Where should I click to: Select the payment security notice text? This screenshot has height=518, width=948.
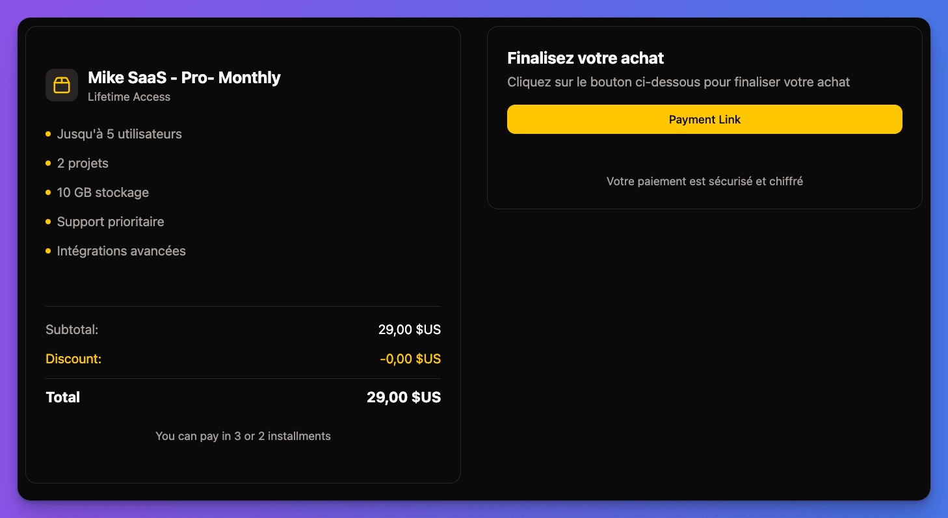click(705, 181)
